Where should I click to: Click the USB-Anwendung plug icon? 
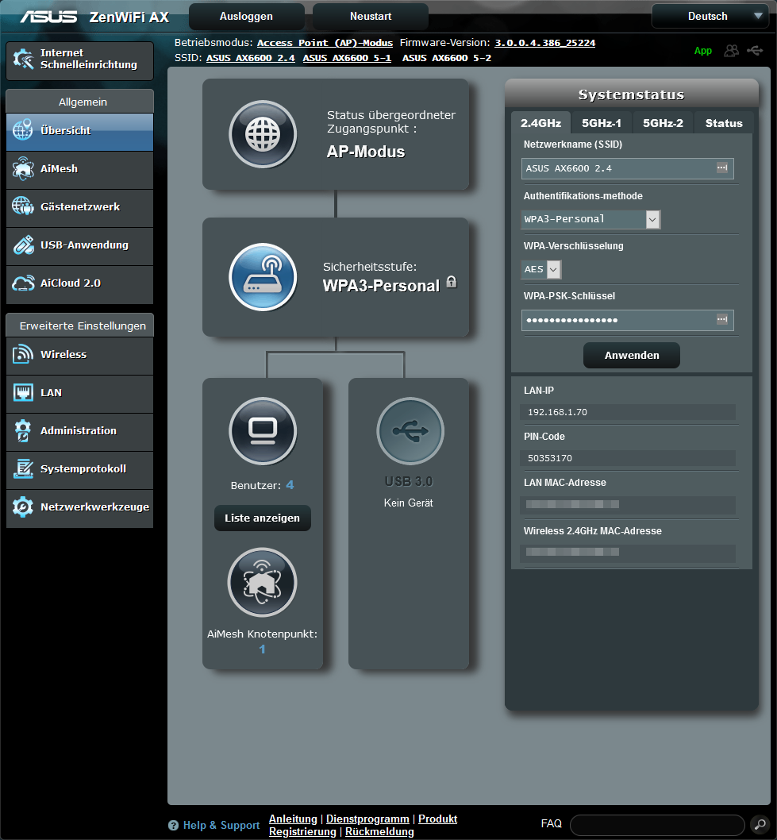tap(23, 245)
